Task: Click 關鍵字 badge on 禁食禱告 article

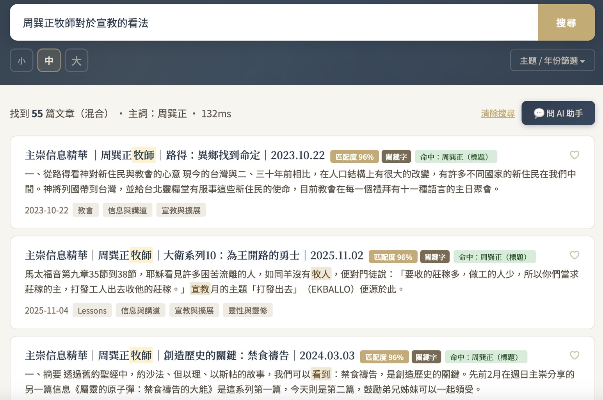Action: point(426,357)
